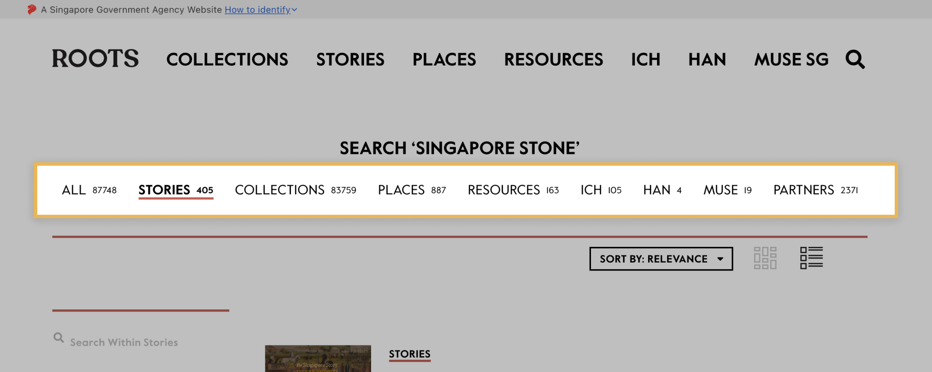The height and width of the screenshot is (372, 932).
Task: Open the Collections main navigation menu
Action: click(227, 59)
